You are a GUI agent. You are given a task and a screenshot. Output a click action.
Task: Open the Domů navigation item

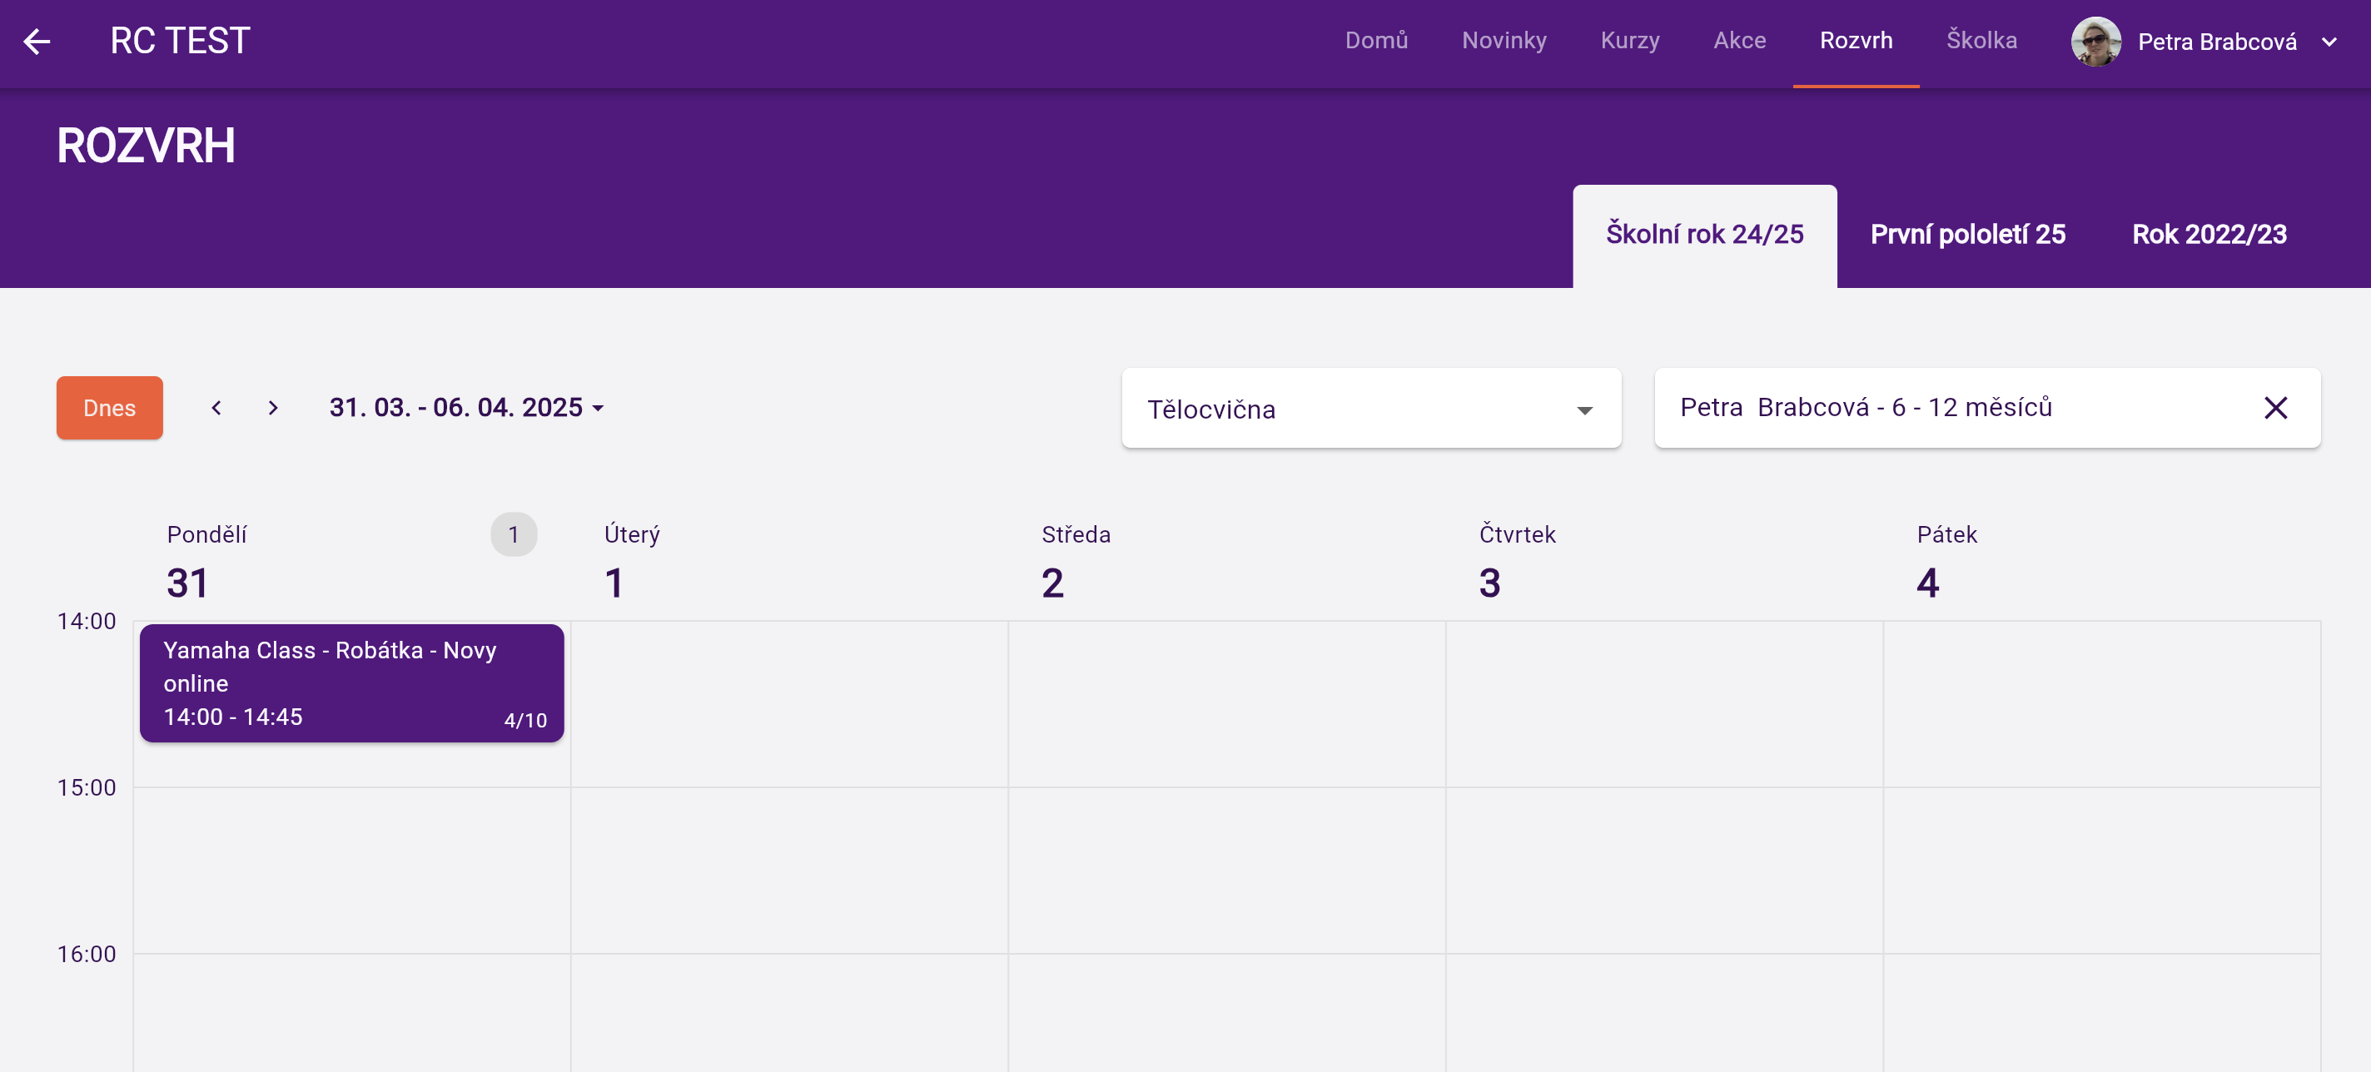click(x=1376, y=41)
